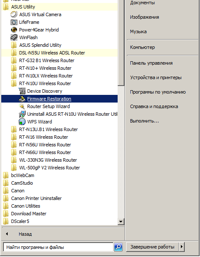200x257 pixels.
Task: Open Документы from the right pane
Action: [x=142, y=3]
